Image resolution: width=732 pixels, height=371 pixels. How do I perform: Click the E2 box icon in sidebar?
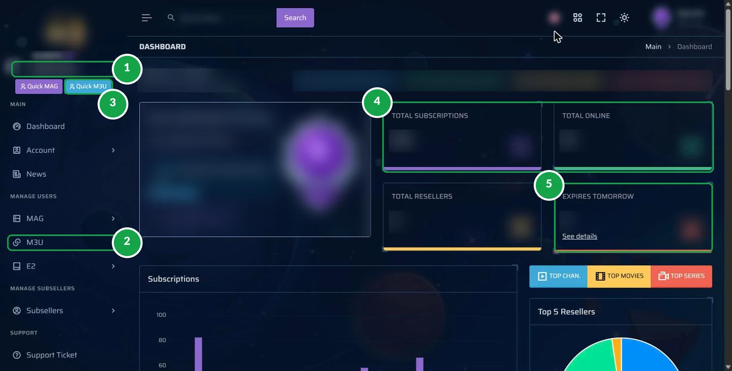[x=17, y=266]
